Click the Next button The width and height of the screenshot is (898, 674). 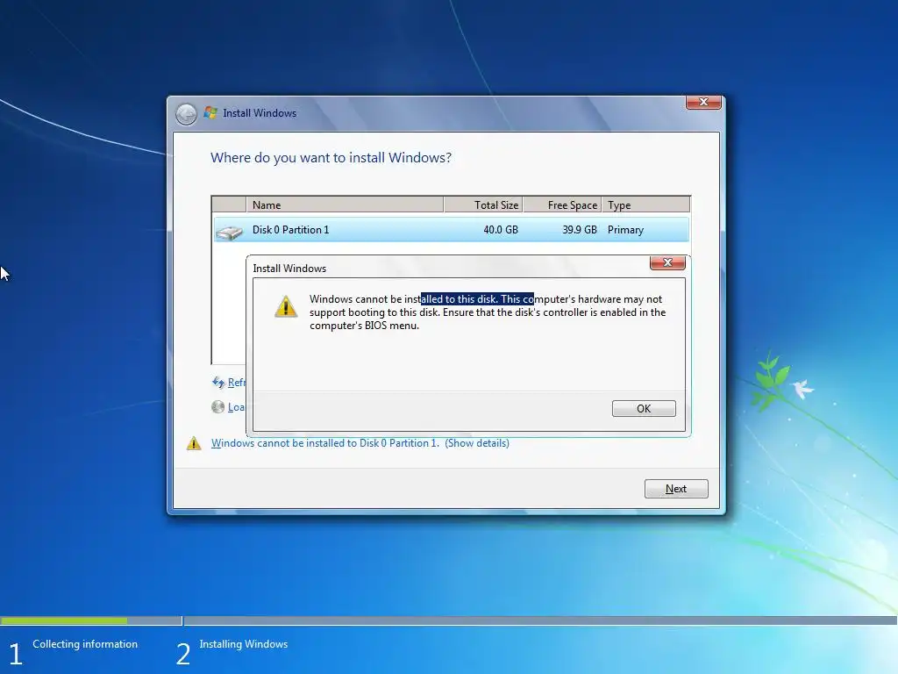pyautogui.click(x=676, y=489)
